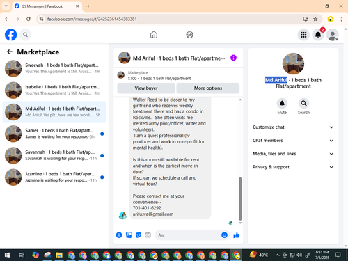The image size is (348, 261).
Task: Open Windows notification center icon
Action: click(338, 255)
